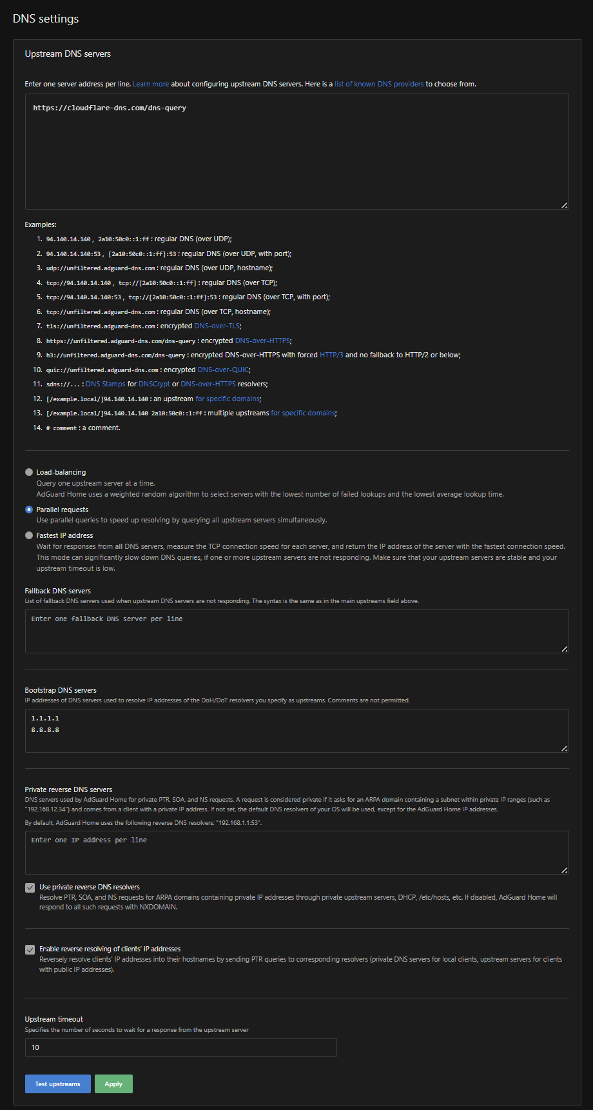
Task: Click the 1.1.1.1 bootstrap entry
Action: tap(45, 718)
